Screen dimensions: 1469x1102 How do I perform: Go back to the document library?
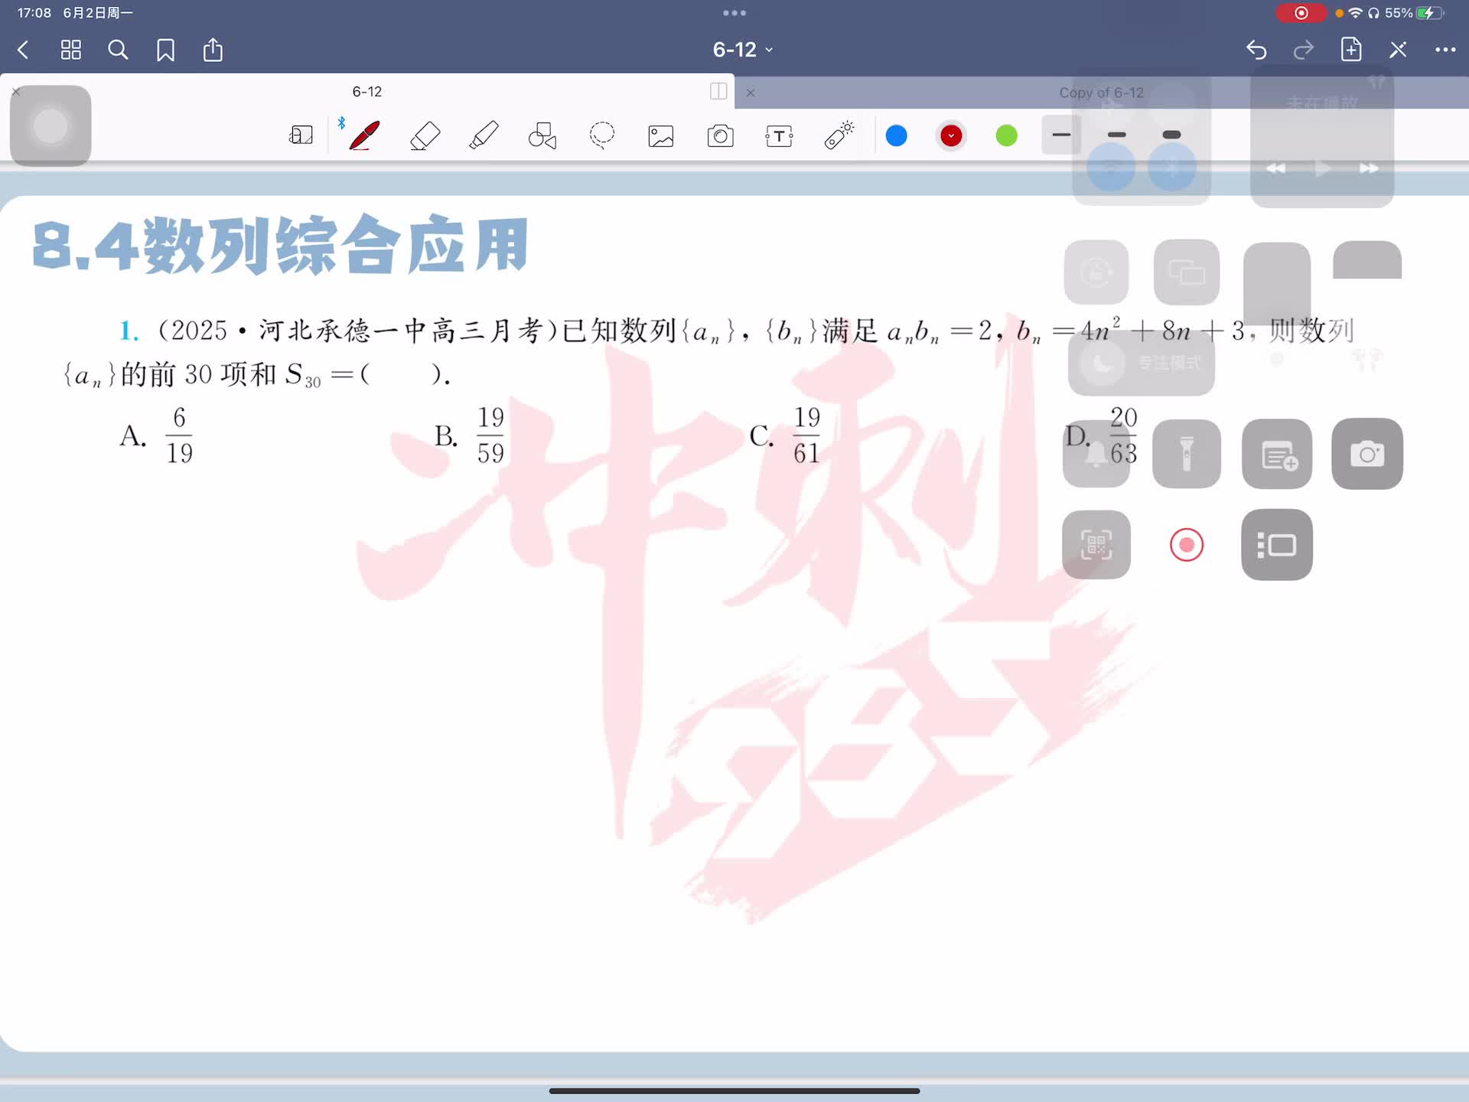[x=23, y=50]
